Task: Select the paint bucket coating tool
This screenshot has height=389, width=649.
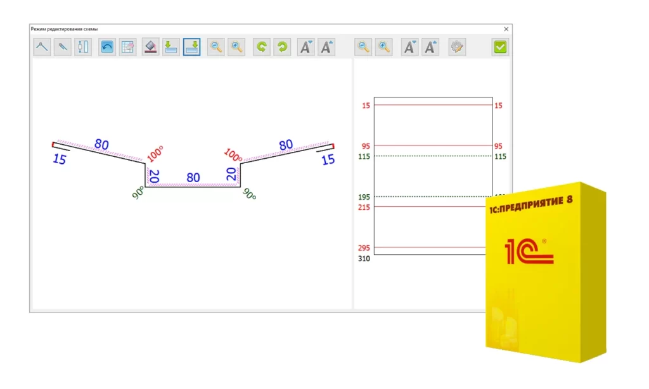Action: point(151,47)
